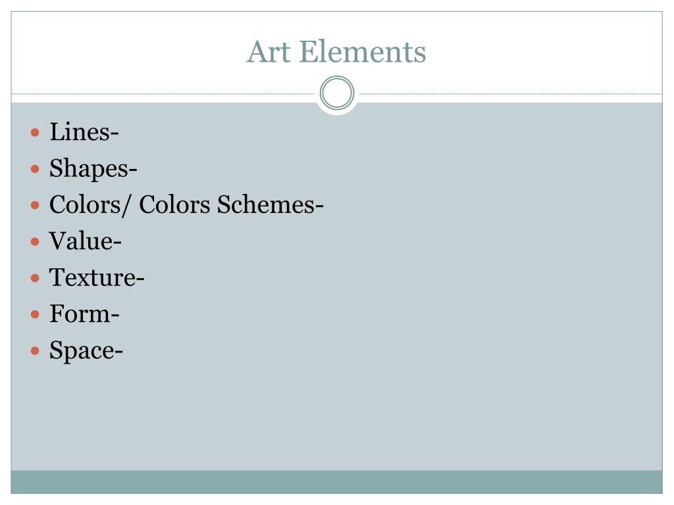Select the 'Lines-' bullet text
This screenshot has width=674, height=505.
(84, 132)
